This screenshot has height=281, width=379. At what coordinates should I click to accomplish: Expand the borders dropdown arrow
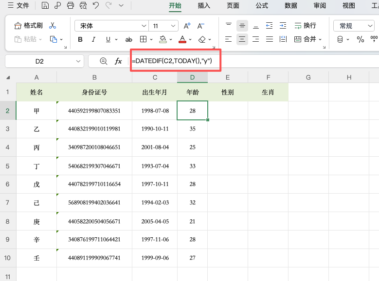(x=151, y=40)
